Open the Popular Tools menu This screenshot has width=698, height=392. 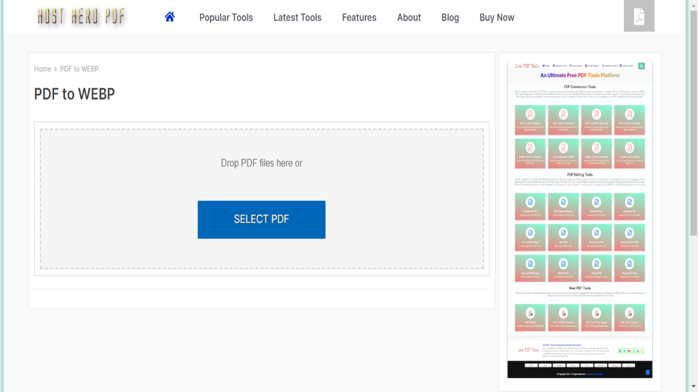226,17
